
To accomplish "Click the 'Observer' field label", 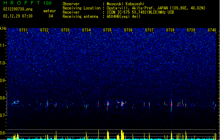I will (71, 4).
